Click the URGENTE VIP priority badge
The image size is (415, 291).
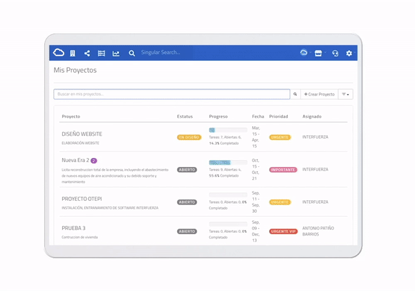tap(283, 231)
